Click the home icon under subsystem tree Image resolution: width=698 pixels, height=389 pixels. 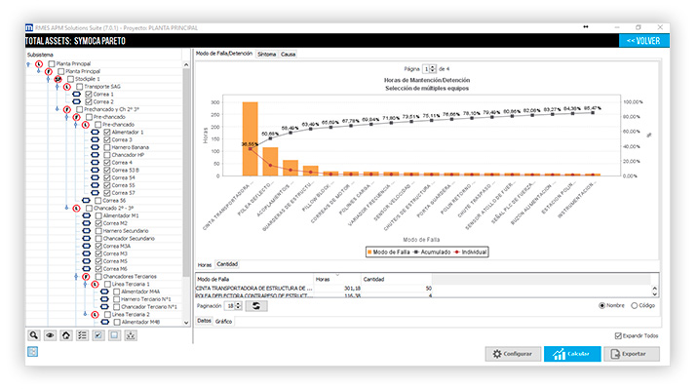pos(66,335)
